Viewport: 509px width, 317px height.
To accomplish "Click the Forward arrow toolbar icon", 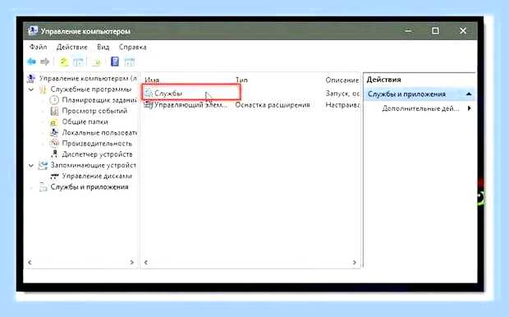I will click(45, 62).
